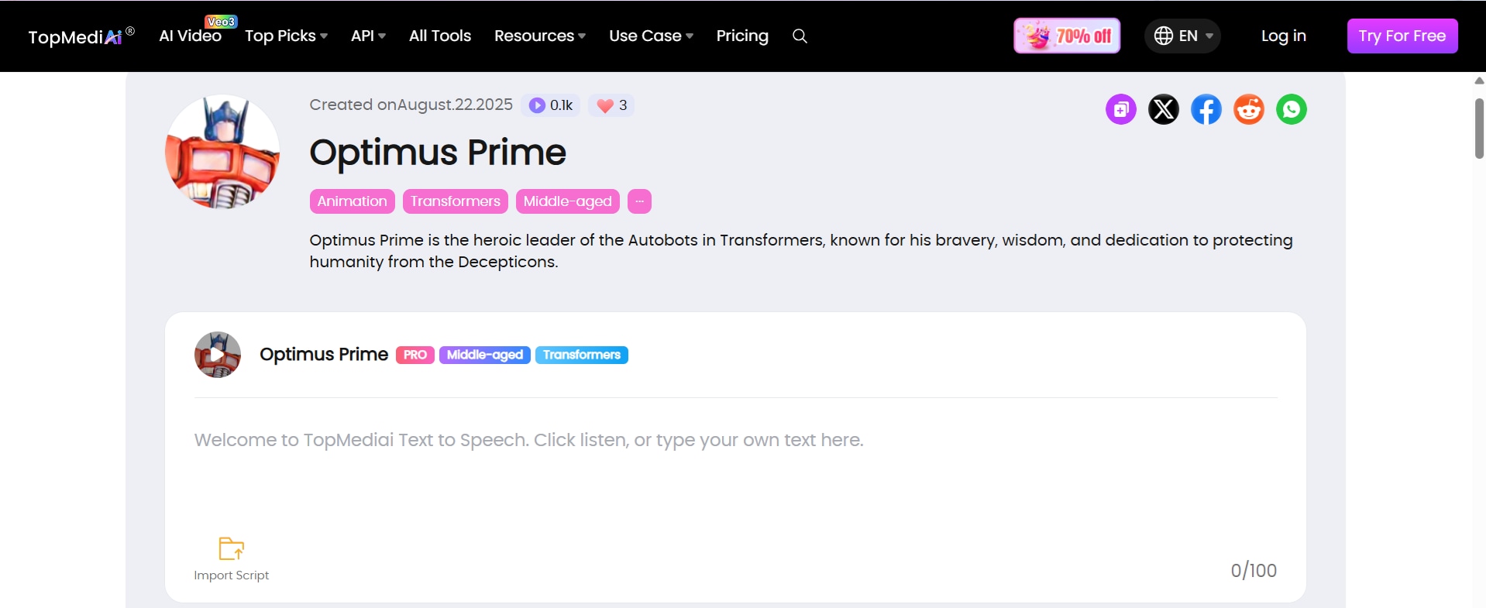
Task: Click the Try For Free button
Action: [1402, 36]
